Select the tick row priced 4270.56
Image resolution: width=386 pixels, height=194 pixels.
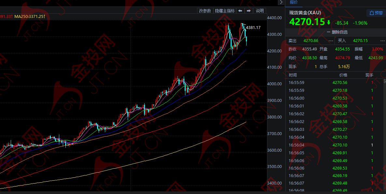click(334, 83)
